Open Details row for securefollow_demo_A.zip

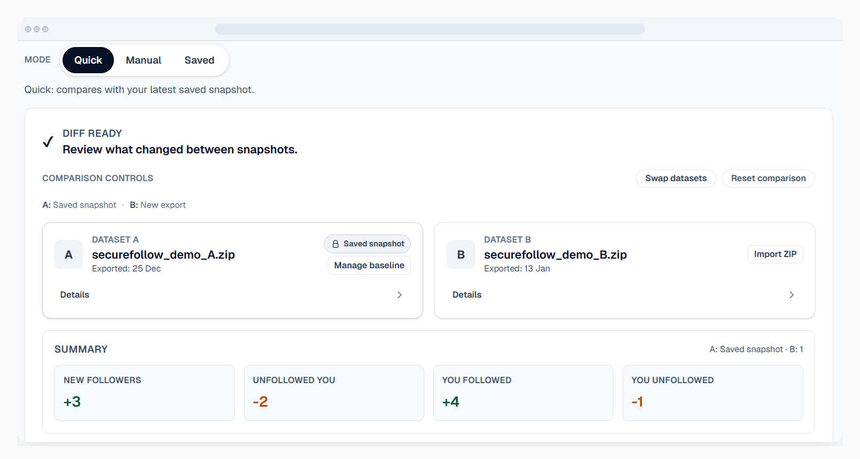coord(75,295)
